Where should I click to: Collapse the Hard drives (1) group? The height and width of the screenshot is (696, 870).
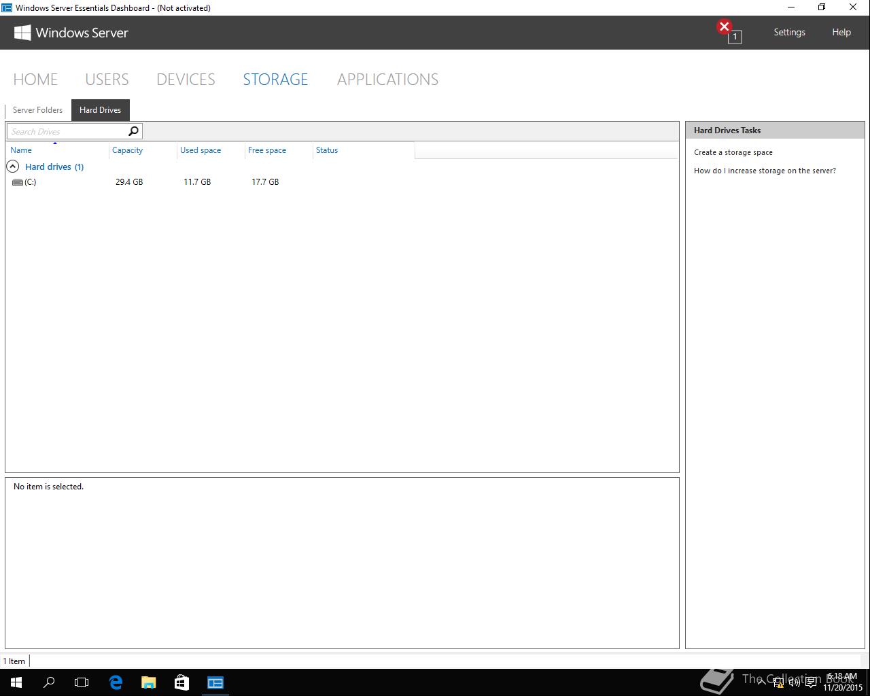click(x=12, y=167)
